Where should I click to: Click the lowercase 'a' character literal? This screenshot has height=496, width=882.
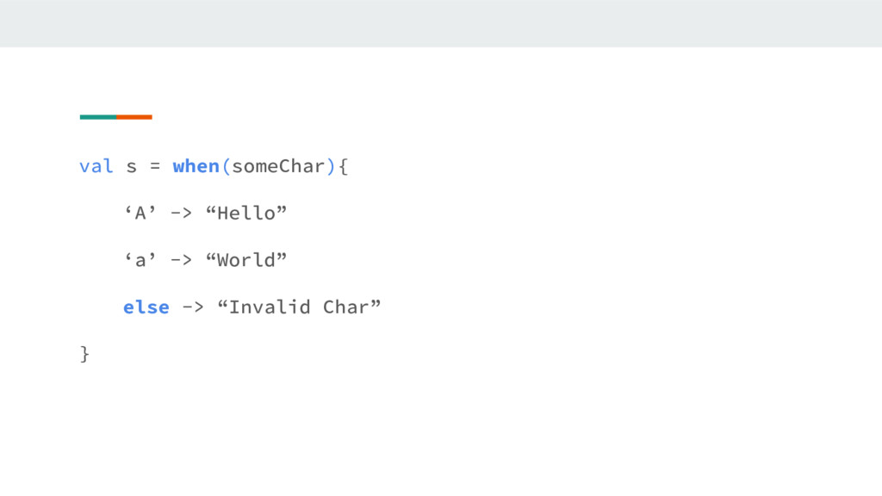[140, 260]
